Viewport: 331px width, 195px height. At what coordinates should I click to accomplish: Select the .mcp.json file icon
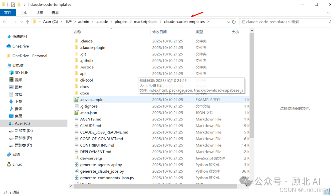[76, 113]
